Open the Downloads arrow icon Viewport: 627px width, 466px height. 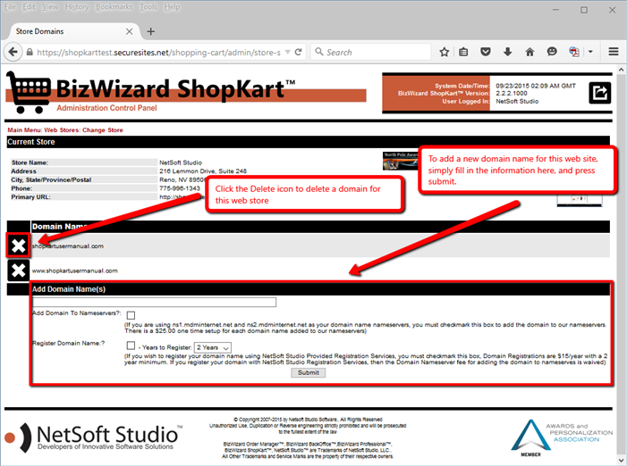(x=508, y=52)
